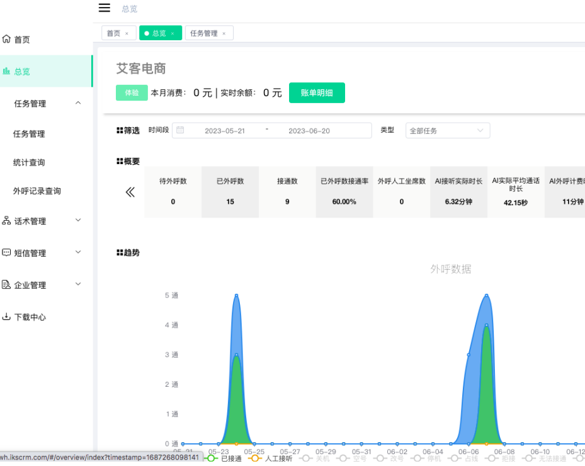Click the double-left arrow in 概要 section

point(130,192)
